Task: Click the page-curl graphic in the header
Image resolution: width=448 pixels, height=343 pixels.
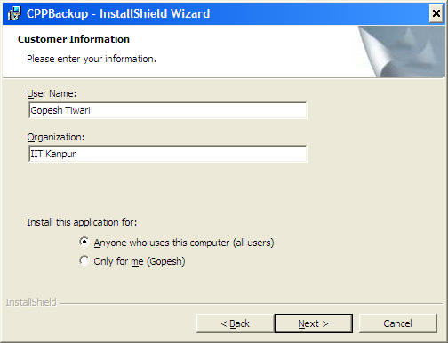Action: point(401,52)
